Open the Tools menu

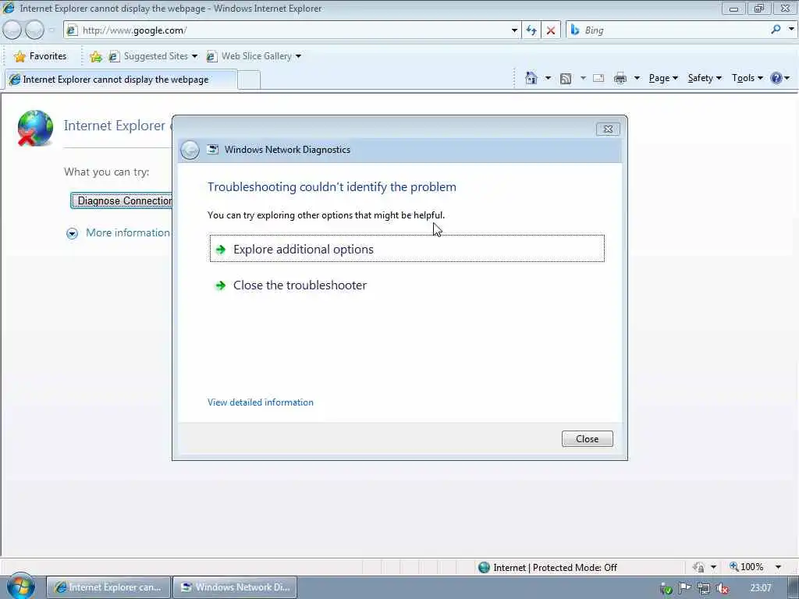pos(747,78)
